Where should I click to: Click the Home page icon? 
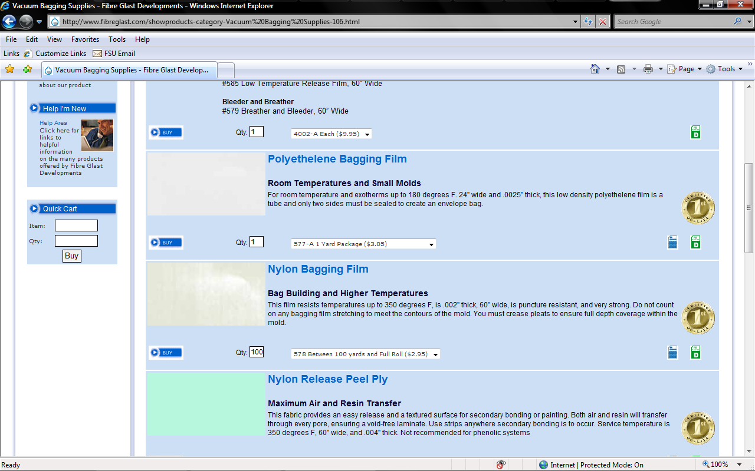tap(595, 69)
